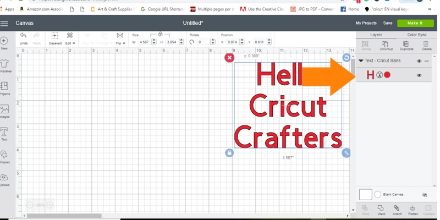Open the JPG to PDF bookmark
Screen dimensions: 440x220
pos(312,9)
